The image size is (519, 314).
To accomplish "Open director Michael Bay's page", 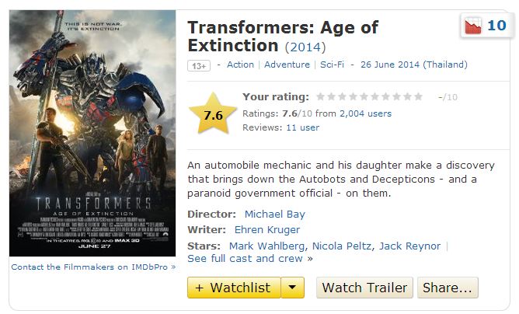I will click(x=274, y=214).
